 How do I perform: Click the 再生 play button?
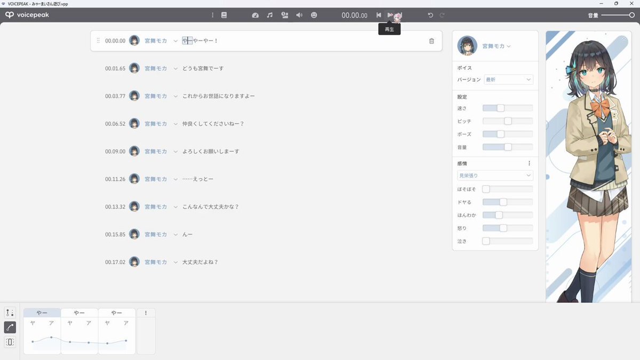coord(390,15)
